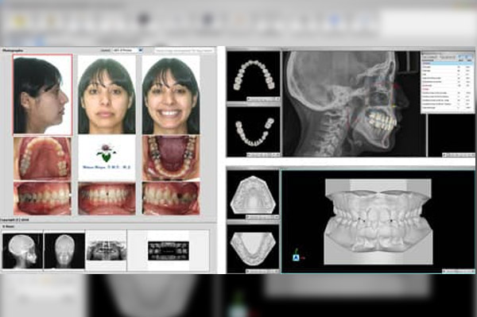Click the lateral skull 3D rendering view

click(355, 104)
